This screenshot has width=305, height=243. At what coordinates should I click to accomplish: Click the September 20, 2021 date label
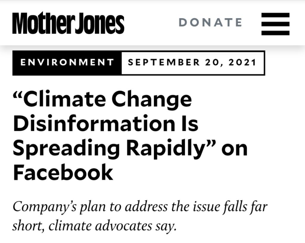click(x=192, y=63)
